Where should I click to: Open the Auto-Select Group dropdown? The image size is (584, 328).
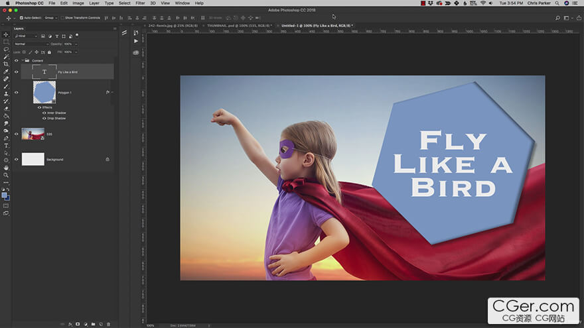[x=50, y=18]
